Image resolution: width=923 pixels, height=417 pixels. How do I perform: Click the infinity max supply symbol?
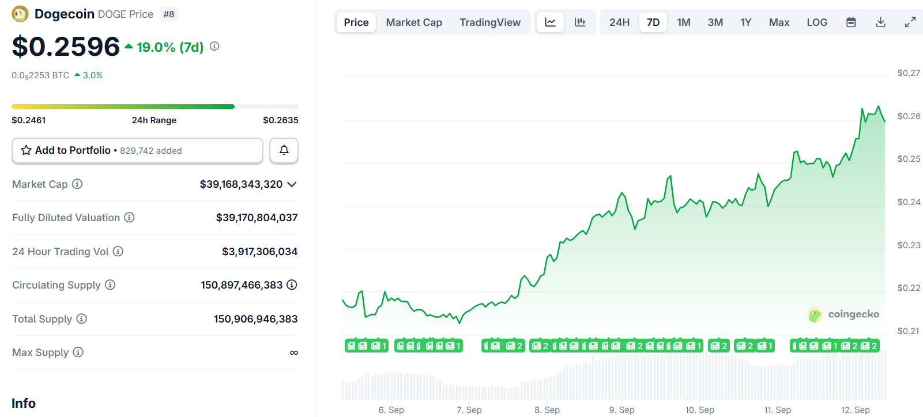click(294, 352)
